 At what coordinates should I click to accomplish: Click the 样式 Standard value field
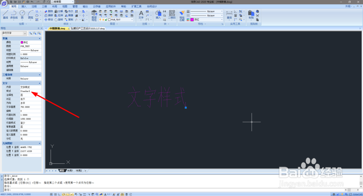(30, 91)
